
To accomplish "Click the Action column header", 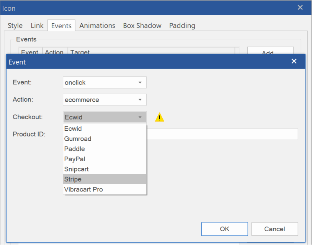I will coord(54,51).
